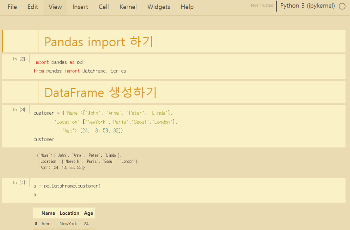Click the kernel idle circle indicator

pyautogui.click(x=342, y=6)
